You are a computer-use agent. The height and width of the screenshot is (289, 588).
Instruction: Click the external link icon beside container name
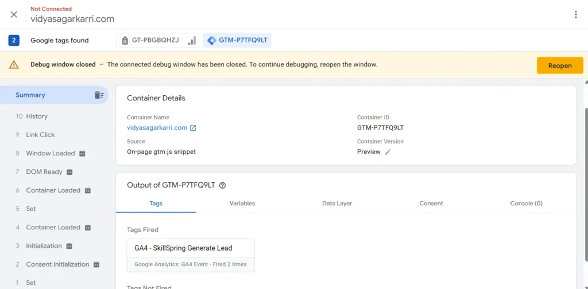pyautogui.click(x=193, y=128)
